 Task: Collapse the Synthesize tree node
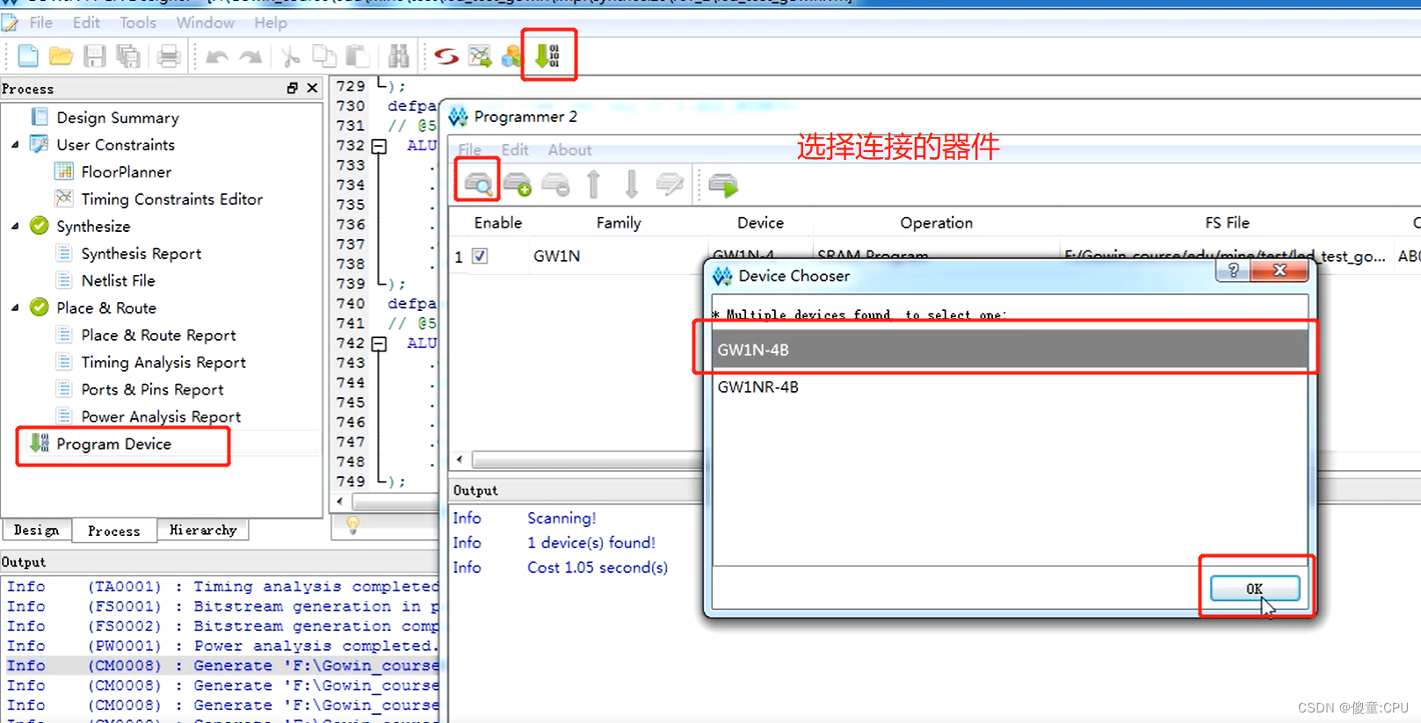[x=15, y=226]
